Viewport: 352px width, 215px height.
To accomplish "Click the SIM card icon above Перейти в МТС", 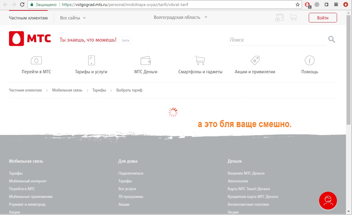I will 36,60.
